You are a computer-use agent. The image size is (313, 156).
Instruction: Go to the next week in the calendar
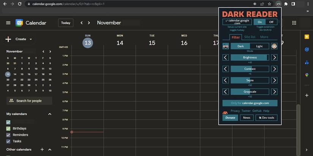pos(89,23)
